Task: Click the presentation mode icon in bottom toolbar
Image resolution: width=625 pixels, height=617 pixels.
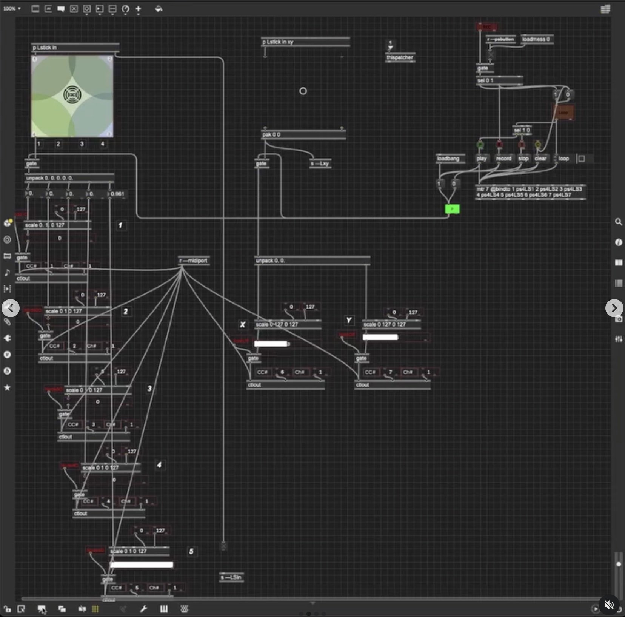Action: point(42,609)
